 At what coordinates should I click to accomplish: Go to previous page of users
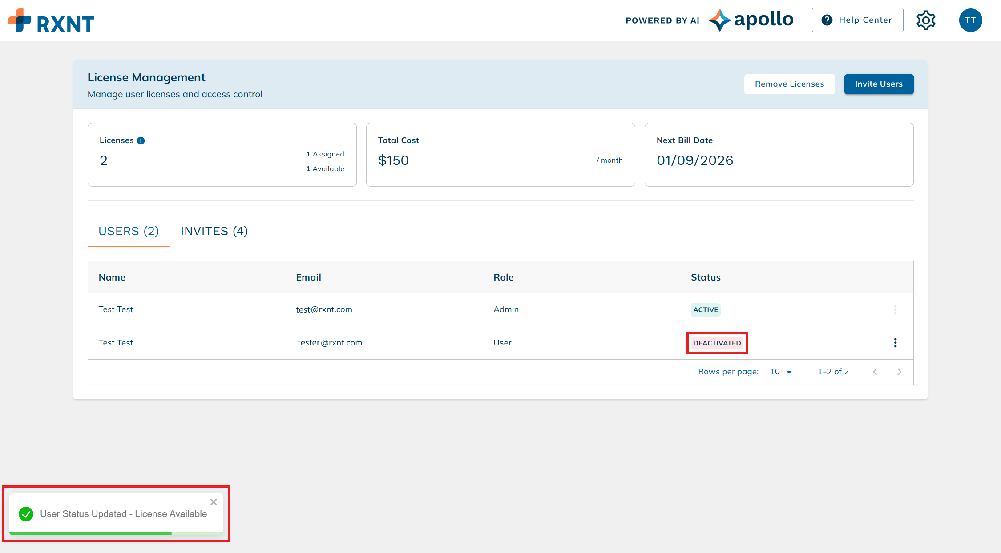coord(875,372)
